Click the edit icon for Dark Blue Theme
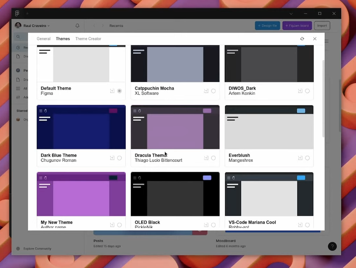Image resolution: width=356 pixels, height=268 pixels. [x=112, y=158]
